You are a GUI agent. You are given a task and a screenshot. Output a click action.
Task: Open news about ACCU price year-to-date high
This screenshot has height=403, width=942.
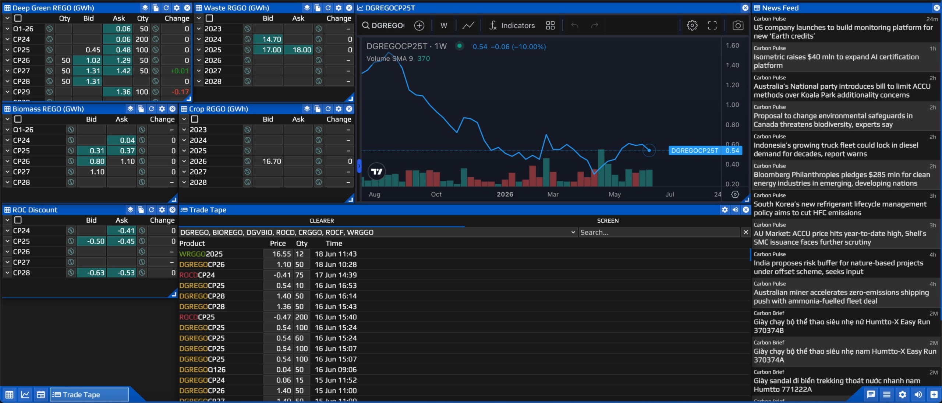coord(845,234)
